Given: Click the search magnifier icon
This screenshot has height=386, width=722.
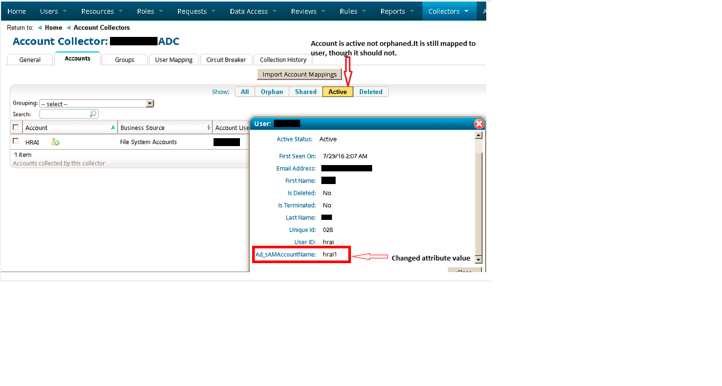Looking at the screenshot, I should 93,114.
